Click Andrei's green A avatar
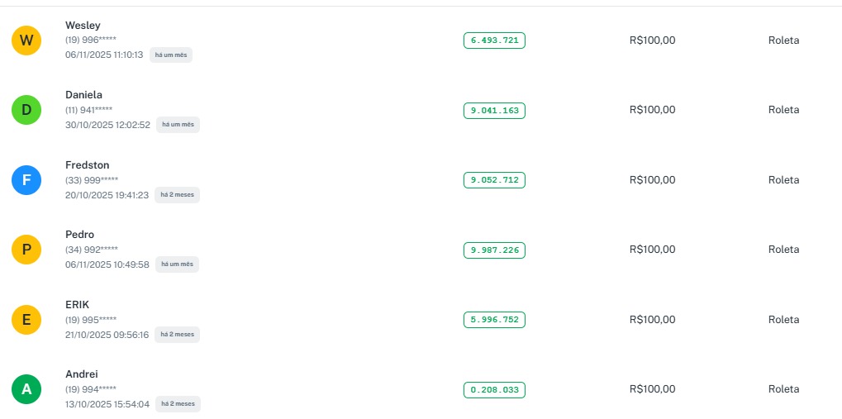 click(x=26, y=389)
